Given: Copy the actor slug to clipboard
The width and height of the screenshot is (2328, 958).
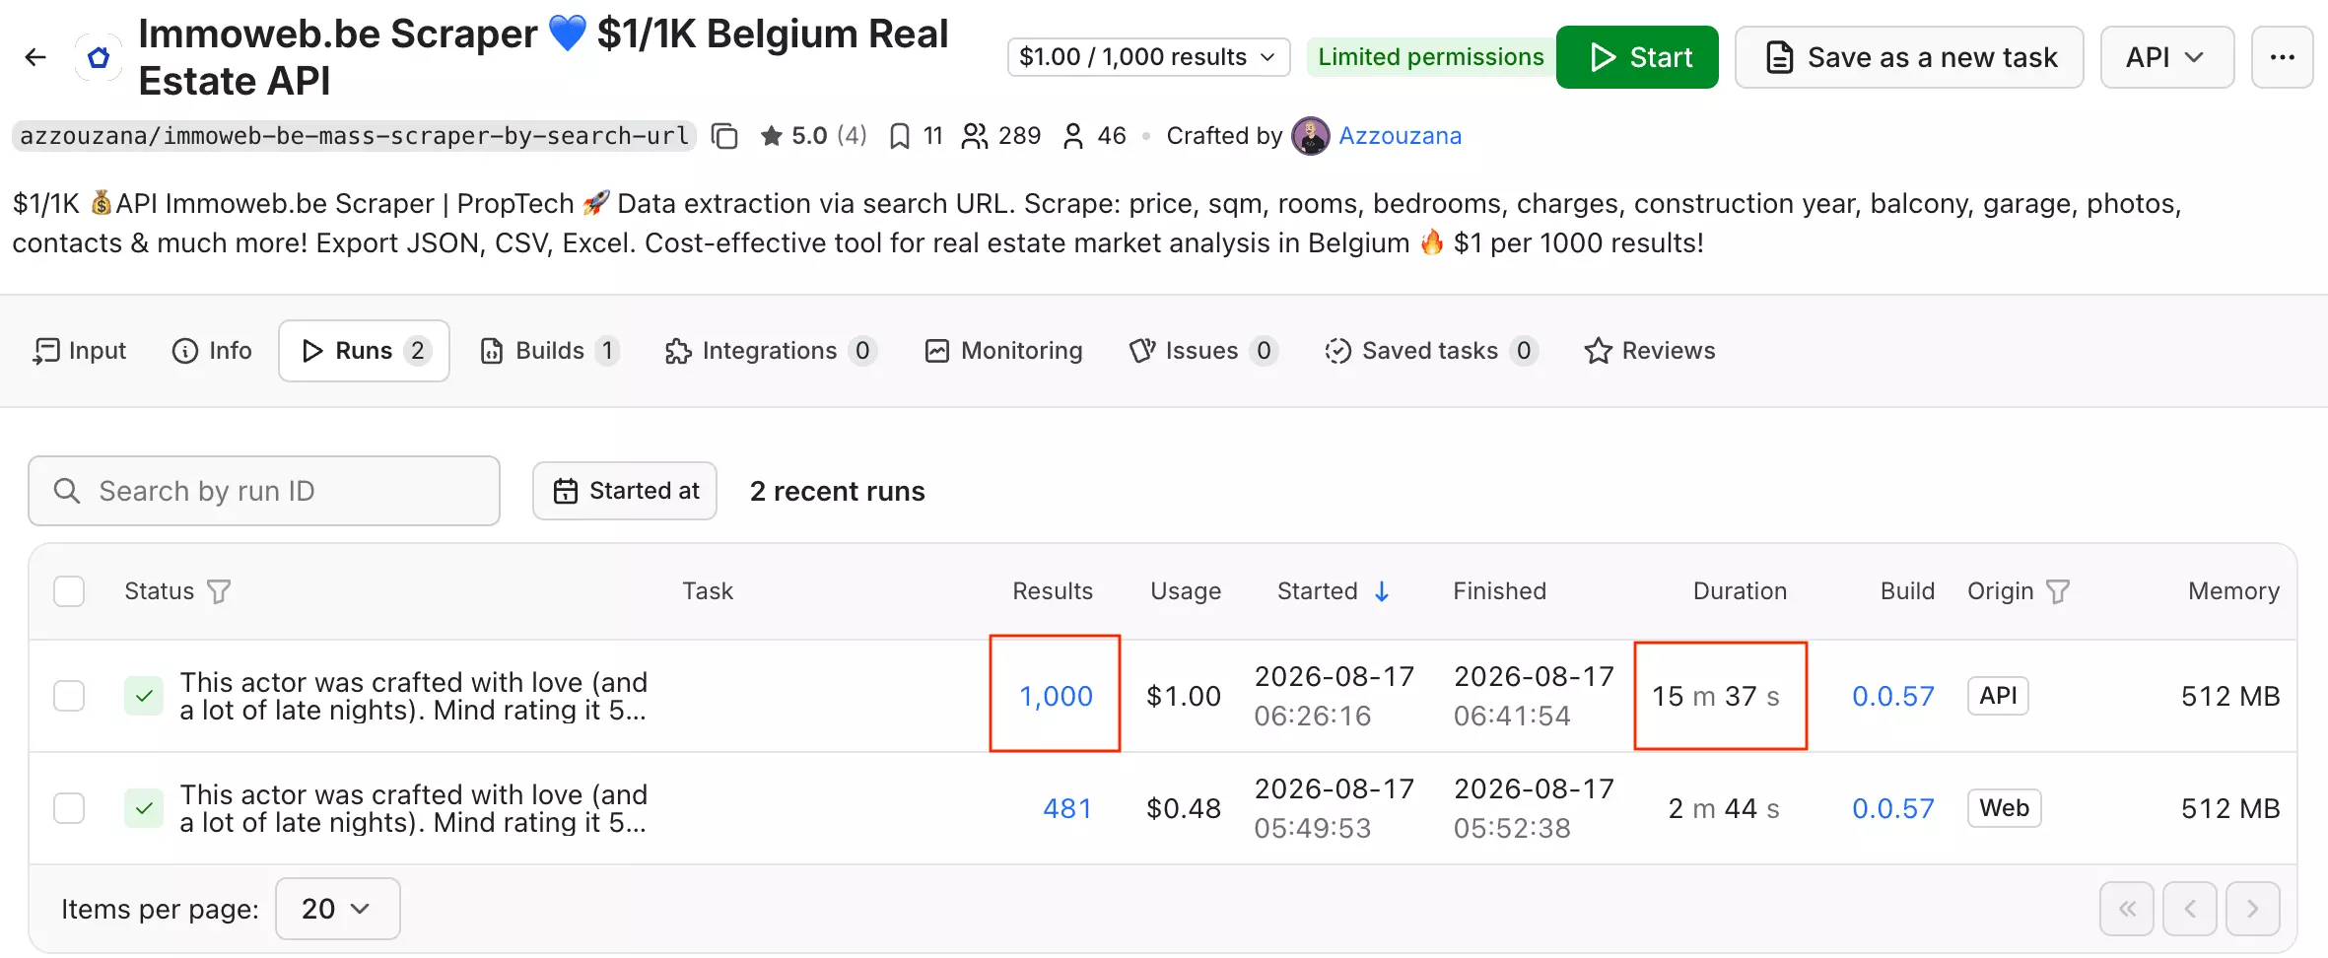Looking at the screenshot, I should point(724,136).
